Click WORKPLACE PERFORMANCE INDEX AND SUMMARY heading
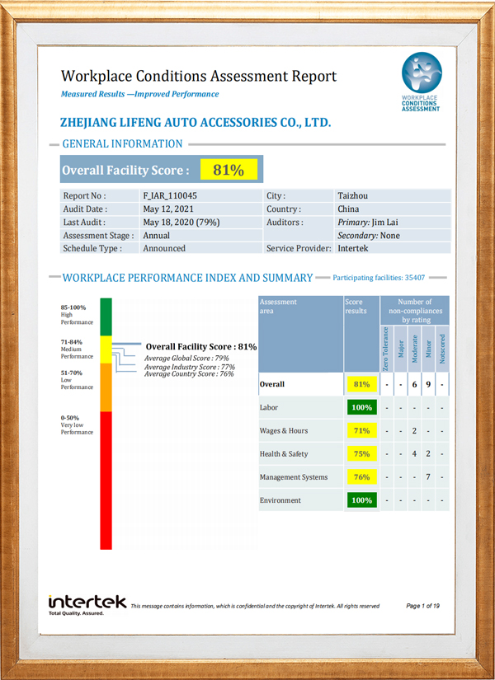Viewport: 495px width, 680px height. pos(187,278)
